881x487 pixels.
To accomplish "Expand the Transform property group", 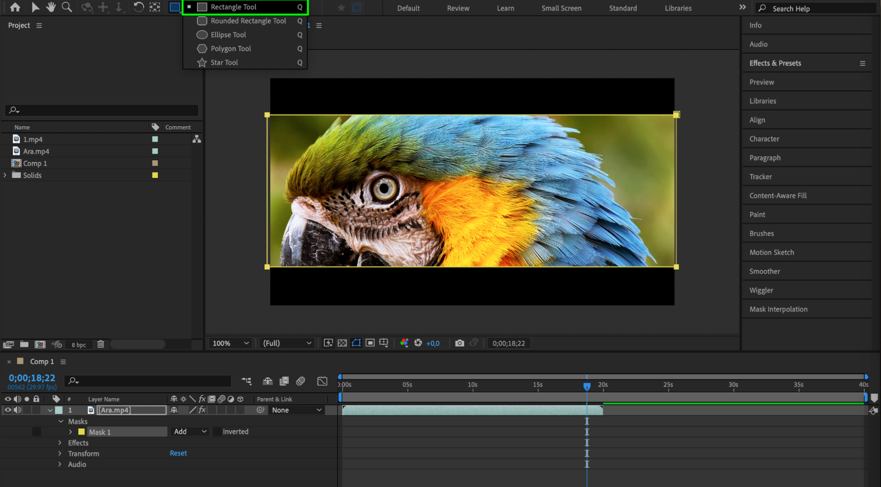I will pos(60,454).
